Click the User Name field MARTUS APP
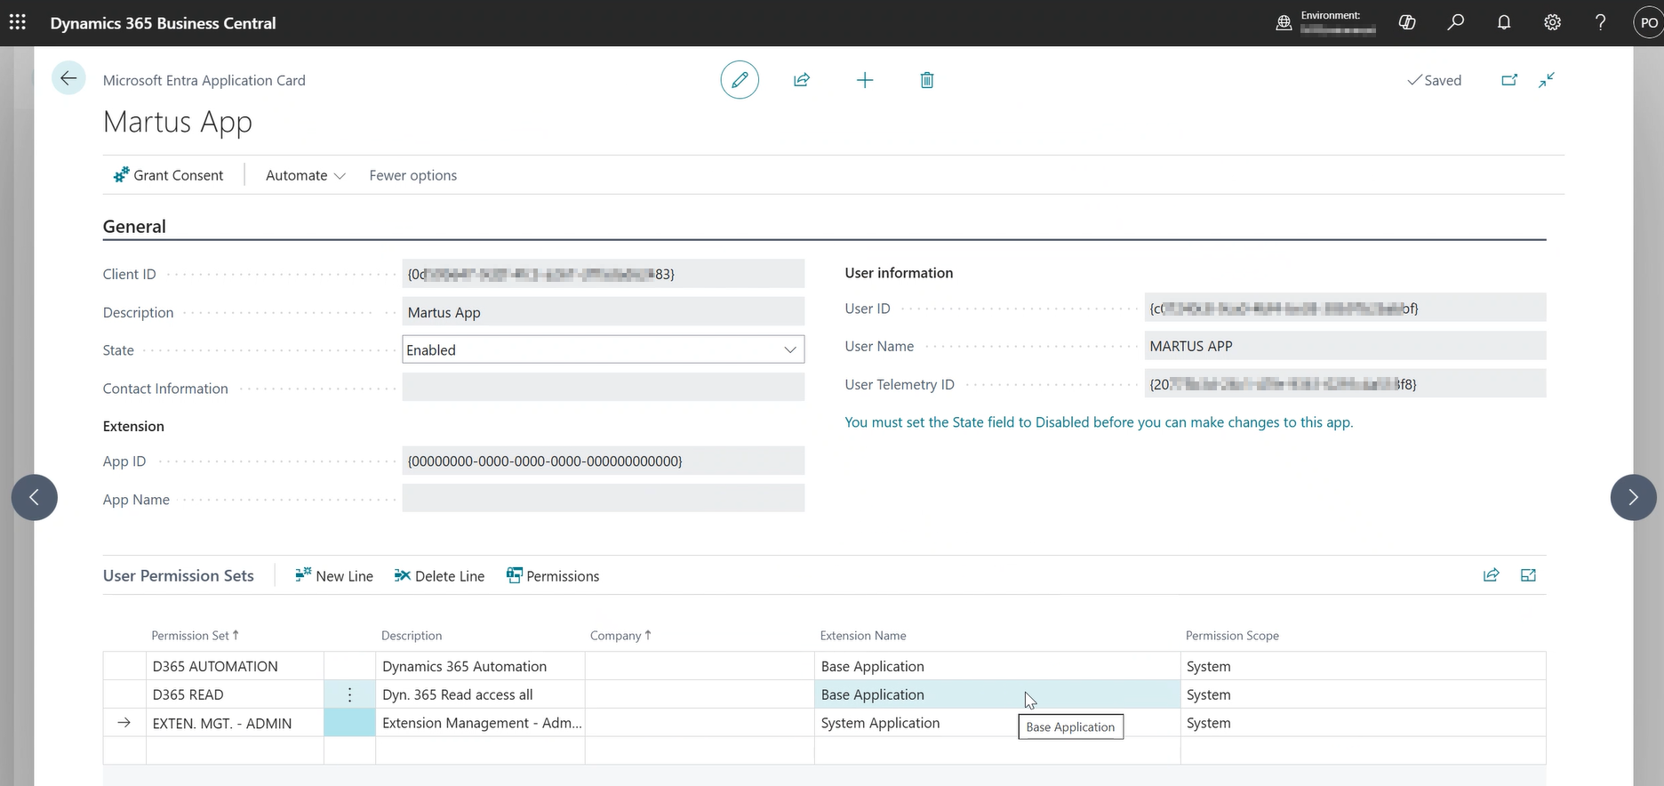Screen dimensions: 1664x786 click(x=1346, y=346)
